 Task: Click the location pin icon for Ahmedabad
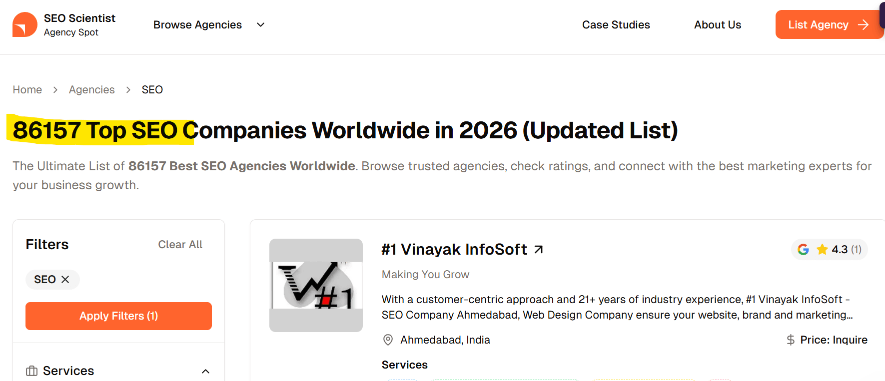click(x=388, y=340)
